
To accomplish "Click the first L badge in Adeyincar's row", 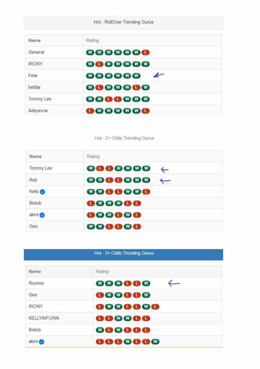I will 90,111.
